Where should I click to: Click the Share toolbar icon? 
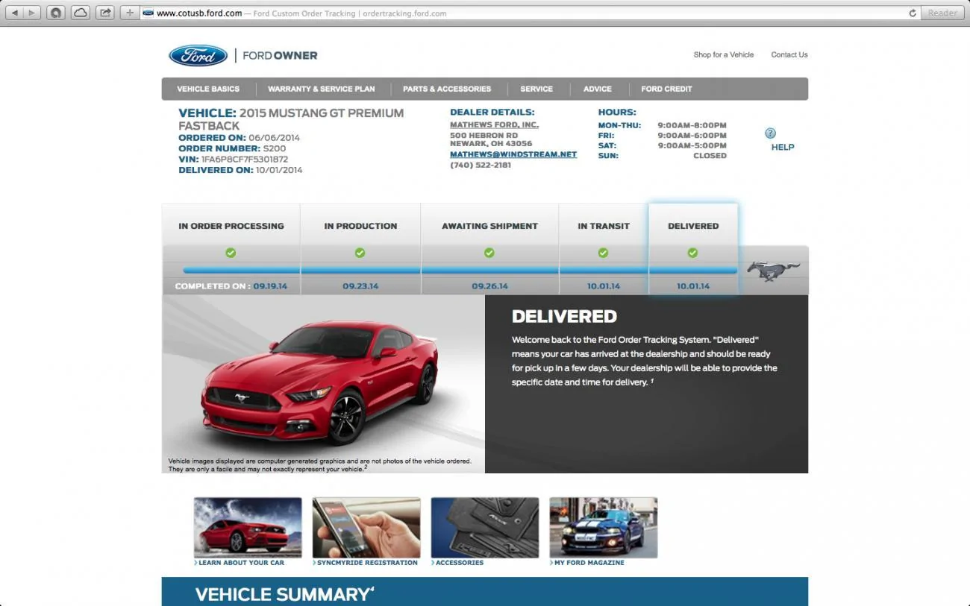pyautogui.click(x=105, y=13)
